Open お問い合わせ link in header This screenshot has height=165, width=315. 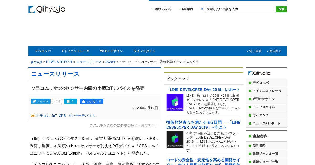click(163, 9)
